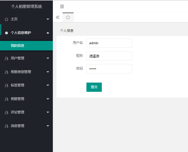The width and height of the screenshot is (188, 152).
Task: Open 评论管理 menu item
Action: point(26,112)
